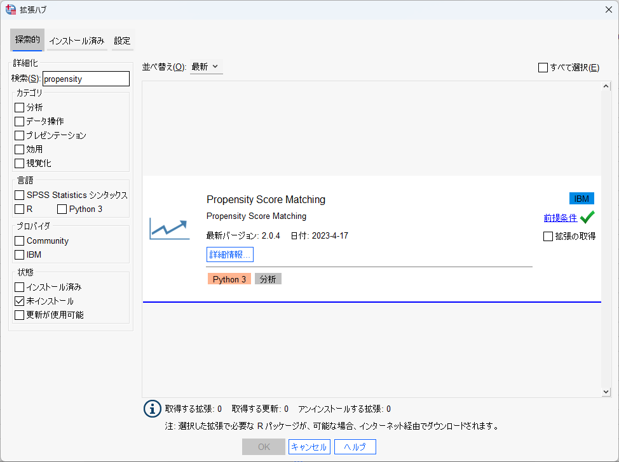Close the 拡張ハブ dialog window

[x=609, y=10]
